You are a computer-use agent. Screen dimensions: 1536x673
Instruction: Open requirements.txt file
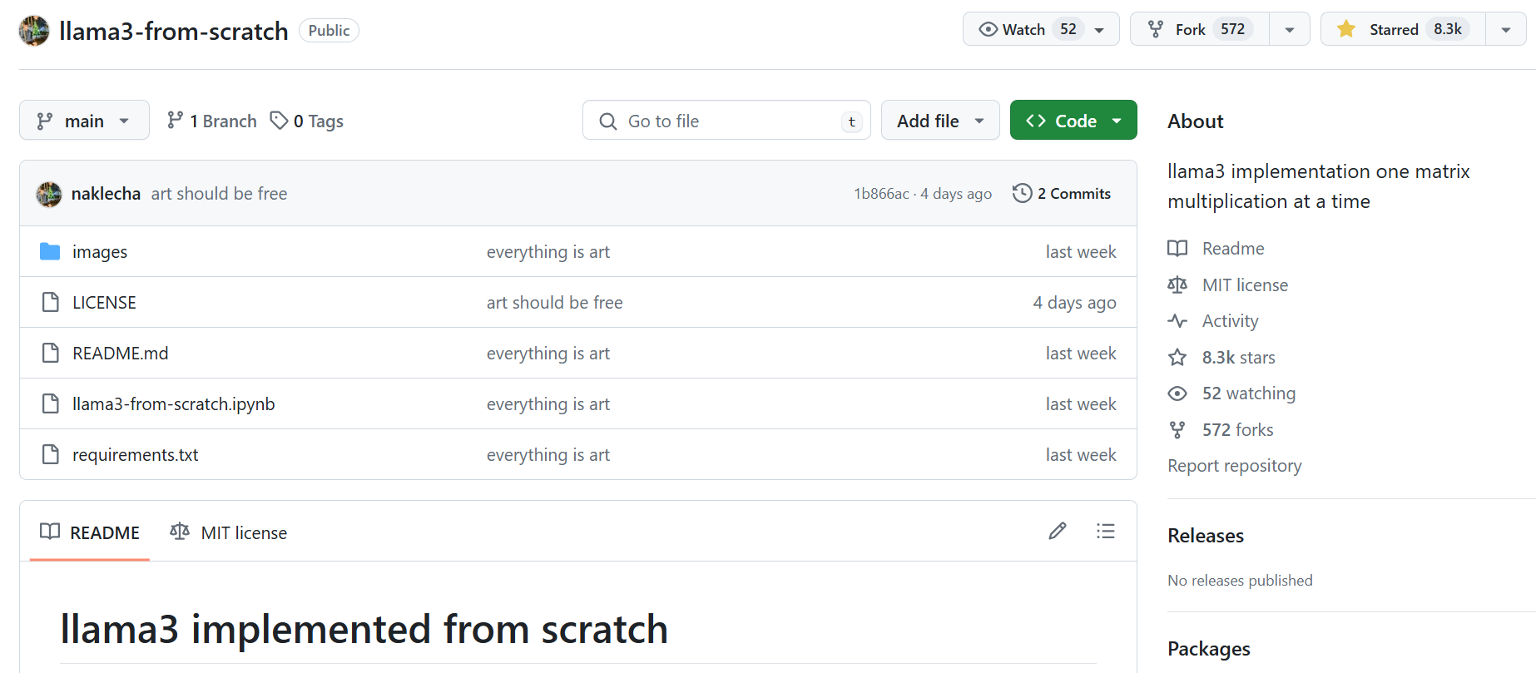tap(136, 455)
